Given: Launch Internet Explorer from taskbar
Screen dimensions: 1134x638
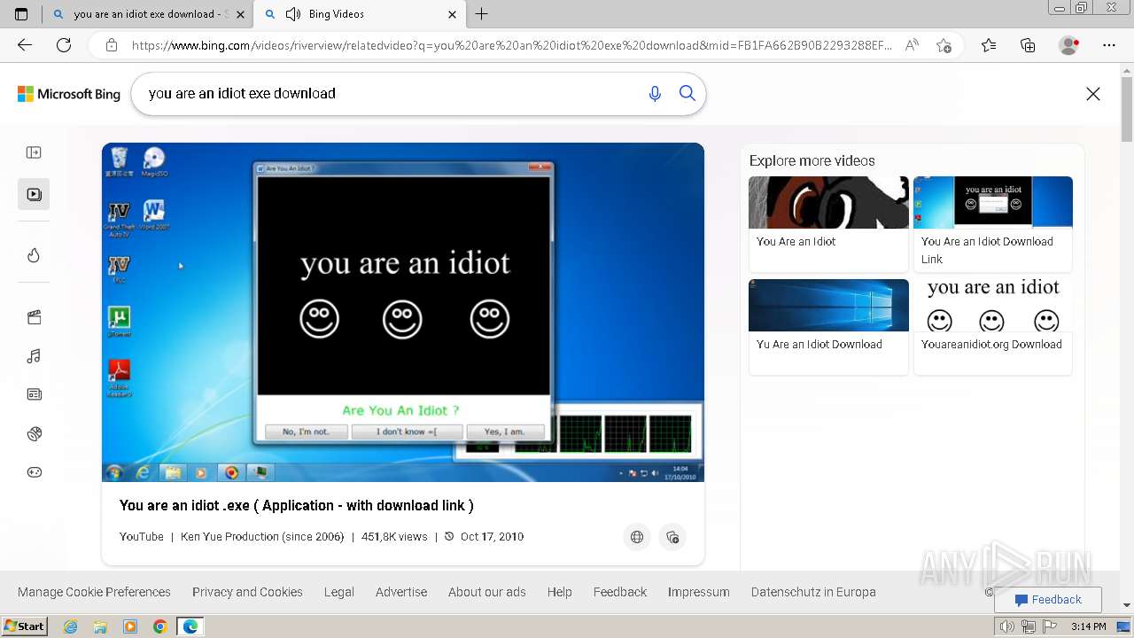Looking at the screenshot, I should coord(71,626).
